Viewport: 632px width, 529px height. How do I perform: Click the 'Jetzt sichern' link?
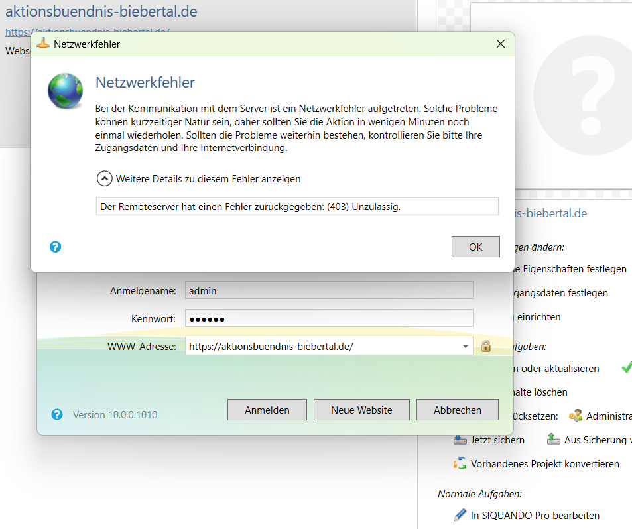(497, 440)
